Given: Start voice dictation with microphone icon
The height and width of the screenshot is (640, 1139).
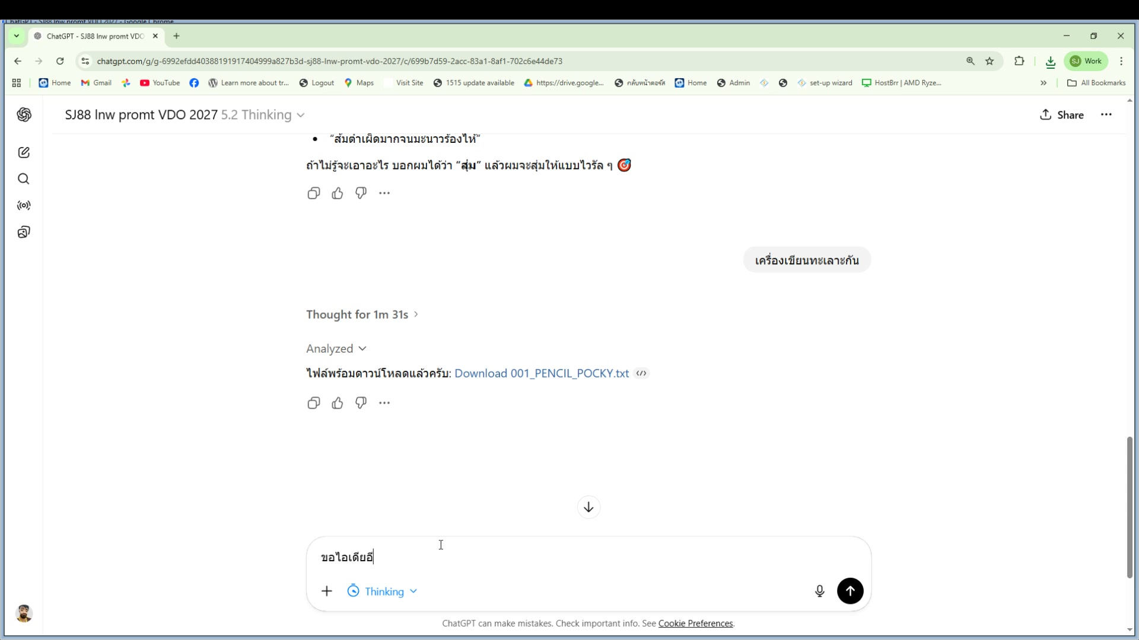Looking at the screenshot, I should pyautogui.click(x=819, y=591).
